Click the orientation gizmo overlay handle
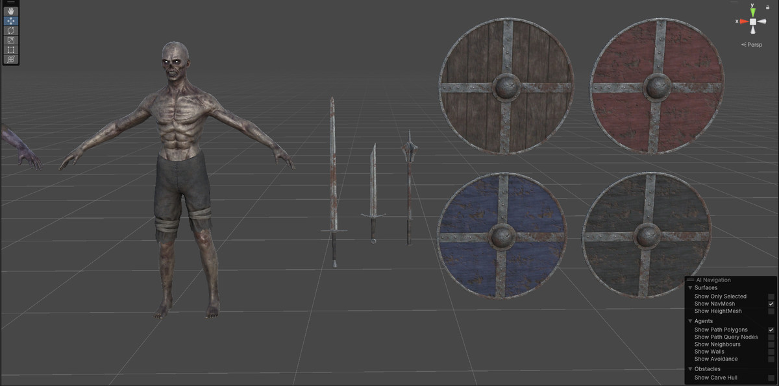 pyautogui.click(x=735, y=3)
